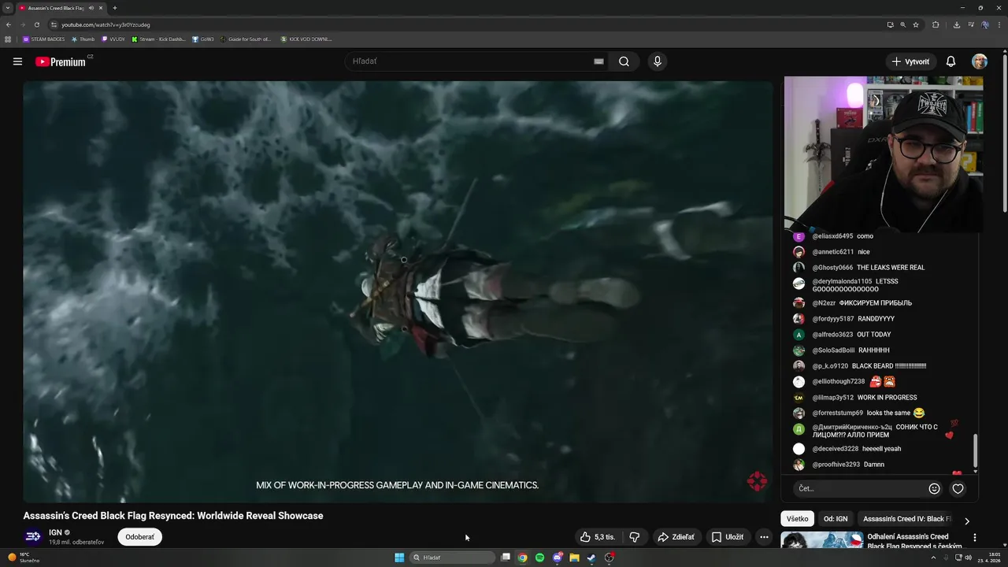Open the Vytvoriť create button

tap(910, 61)
